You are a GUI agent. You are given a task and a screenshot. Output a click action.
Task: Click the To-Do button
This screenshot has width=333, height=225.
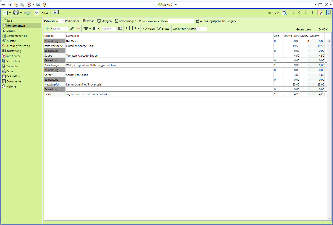[41, 13]
